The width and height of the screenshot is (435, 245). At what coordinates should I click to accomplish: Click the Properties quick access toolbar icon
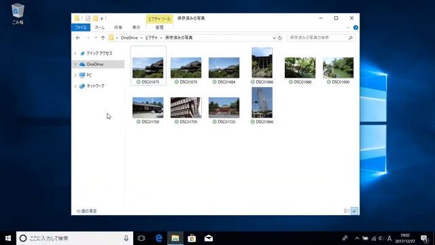click(88, 18)
